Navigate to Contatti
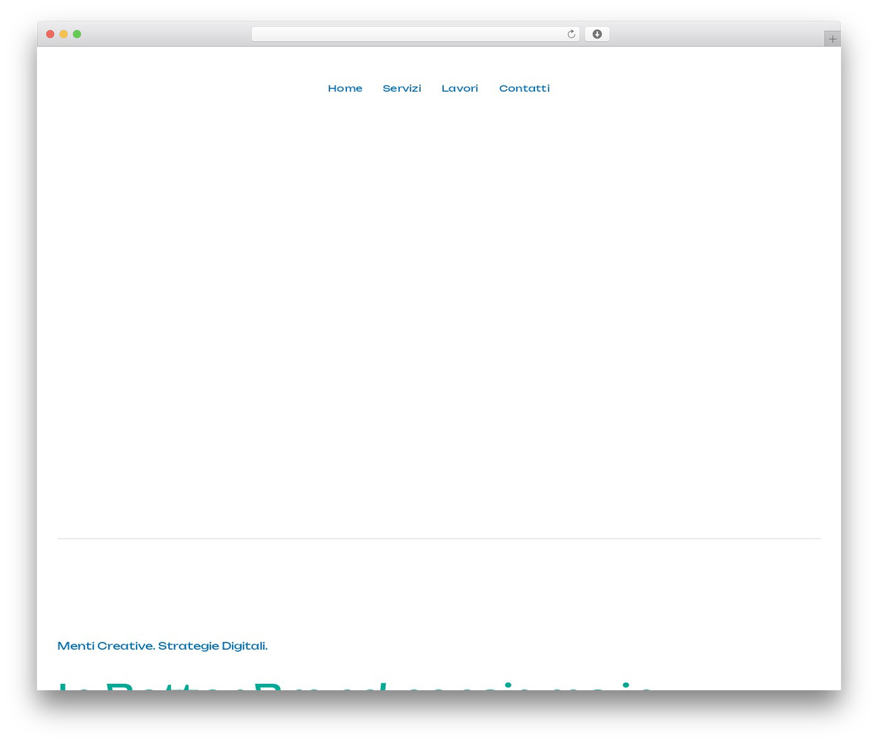The width and height of the screenshot is (878, 743). pyautogui.click(x=525, y=88)
